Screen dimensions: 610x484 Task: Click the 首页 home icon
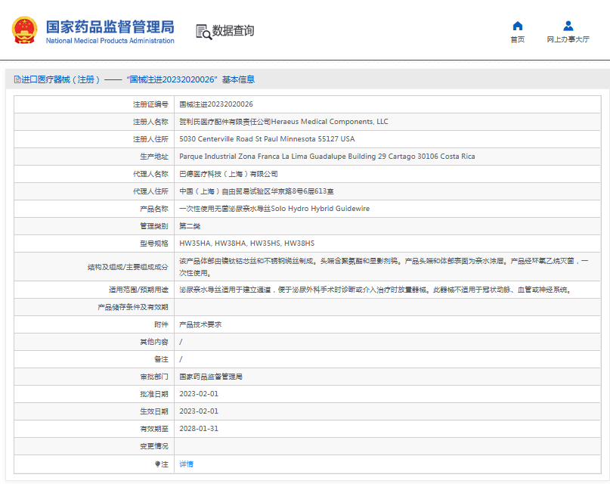(x=517, y=25)
